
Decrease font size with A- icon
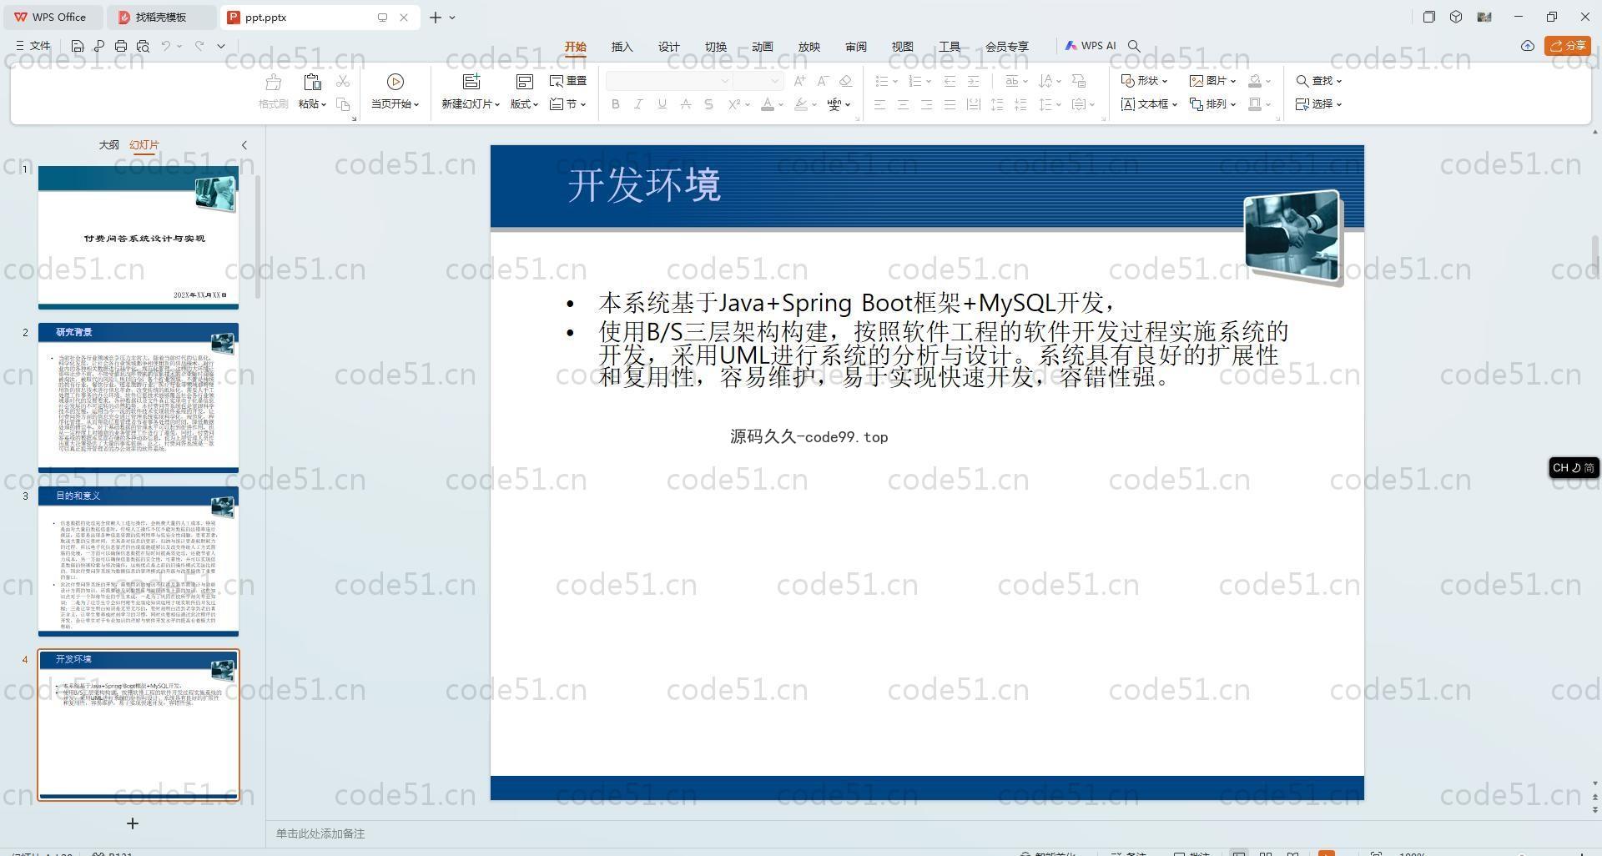coord(823,81)
